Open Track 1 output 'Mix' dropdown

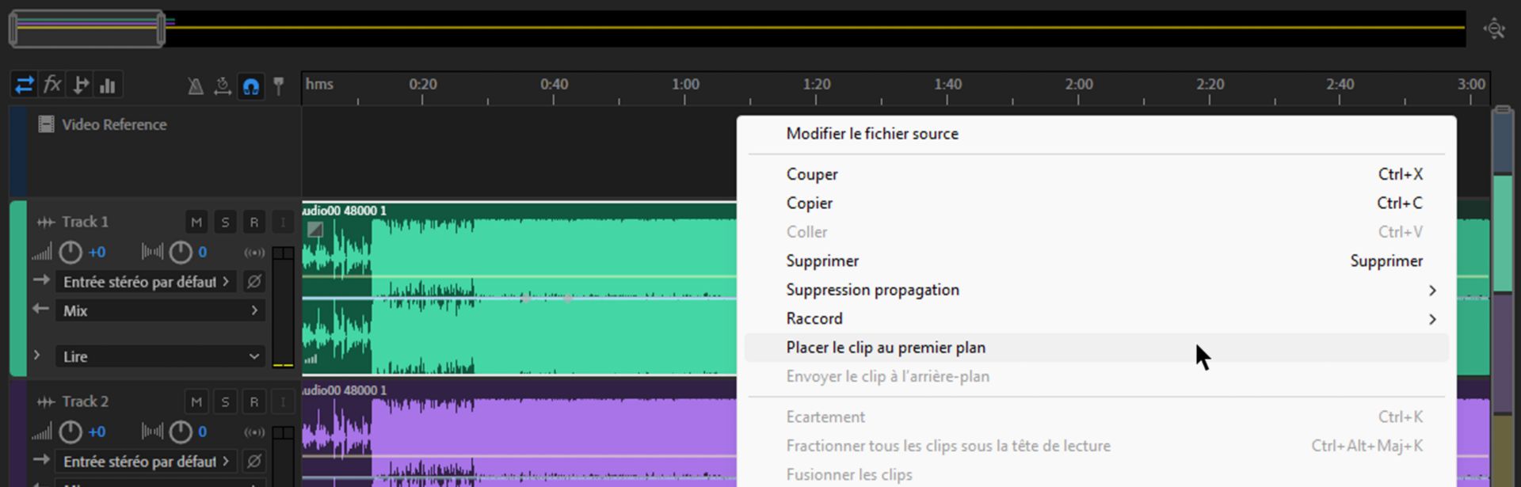pyautogui.click(x=160, y=310)
